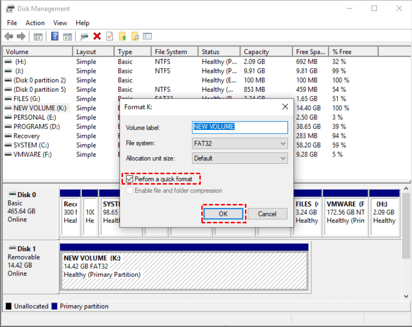
Task: Sort by the % Free column header
Action: (353, 52)
